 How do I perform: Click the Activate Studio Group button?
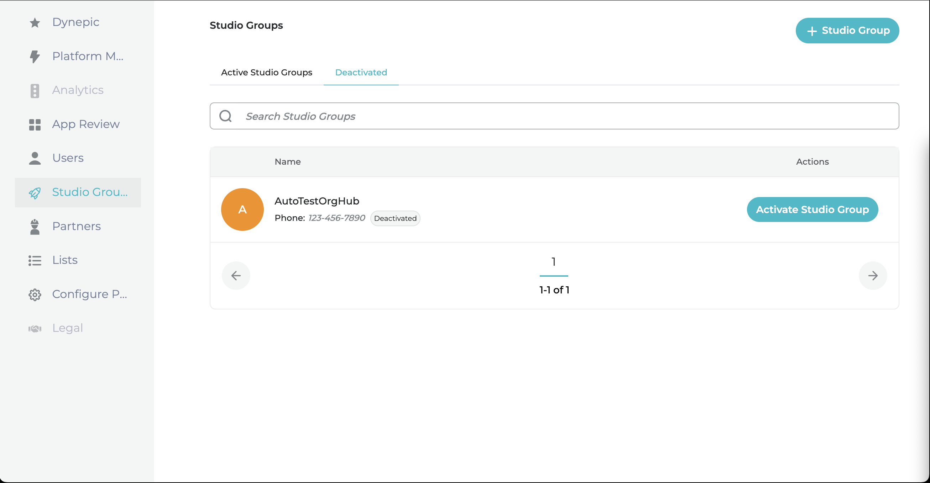pyautogui.click(x=812, y=209)
